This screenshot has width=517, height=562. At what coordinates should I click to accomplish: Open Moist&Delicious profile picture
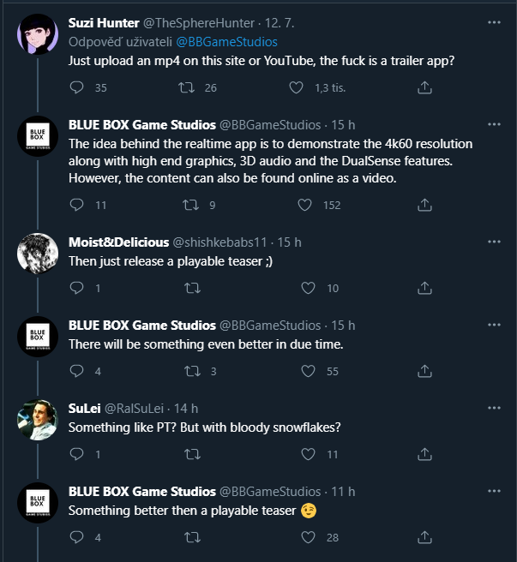pos(38,252)
